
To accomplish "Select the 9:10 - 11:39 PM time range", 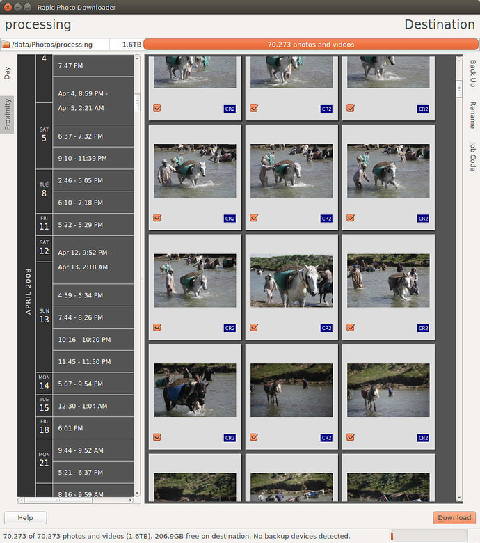I will click(x=93, y=158).
